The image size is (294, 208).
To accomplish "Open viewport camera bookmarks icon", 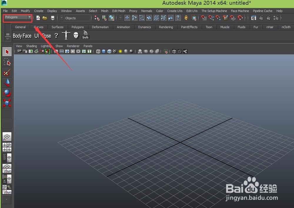I will tap(31, 51).
